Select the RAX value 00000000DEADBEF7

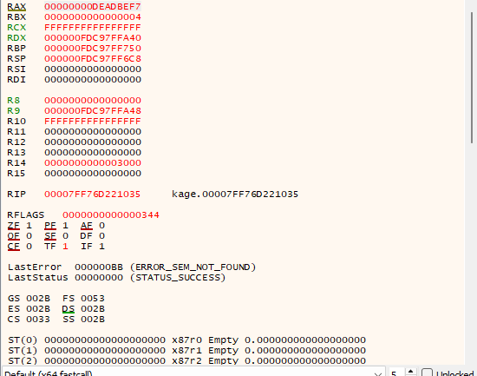point(93,6)
